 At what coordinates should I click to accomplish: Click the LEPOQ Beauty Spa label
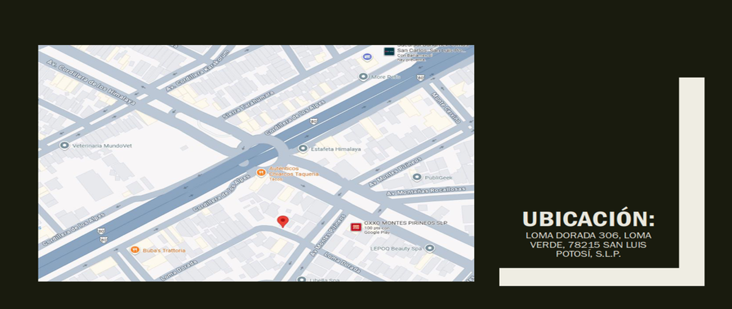[396, 249]
